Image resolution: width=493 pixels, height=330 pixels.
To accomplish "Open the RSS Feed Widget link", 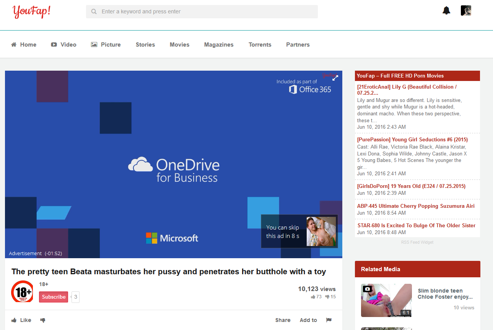I will click(x=417, y=242).
